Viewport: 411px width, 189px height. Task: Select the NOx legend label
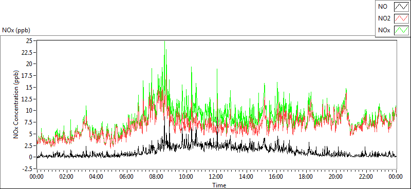pyautogui.click(x=384, y=30)
